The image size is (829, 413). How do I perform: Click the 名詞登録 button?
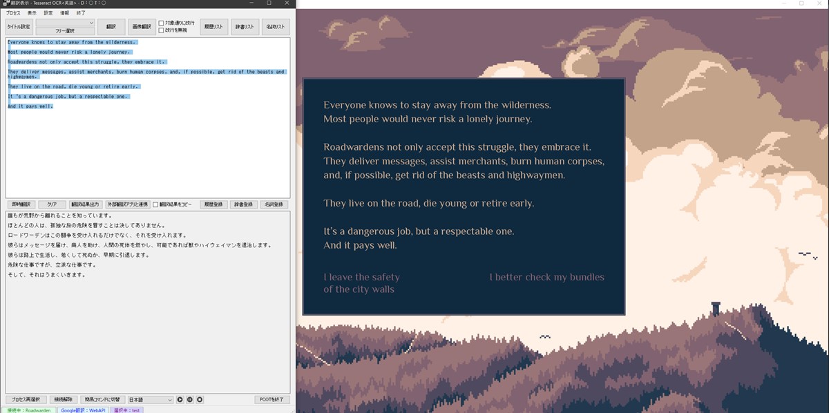pyautogui.click(x=275, y=204)
